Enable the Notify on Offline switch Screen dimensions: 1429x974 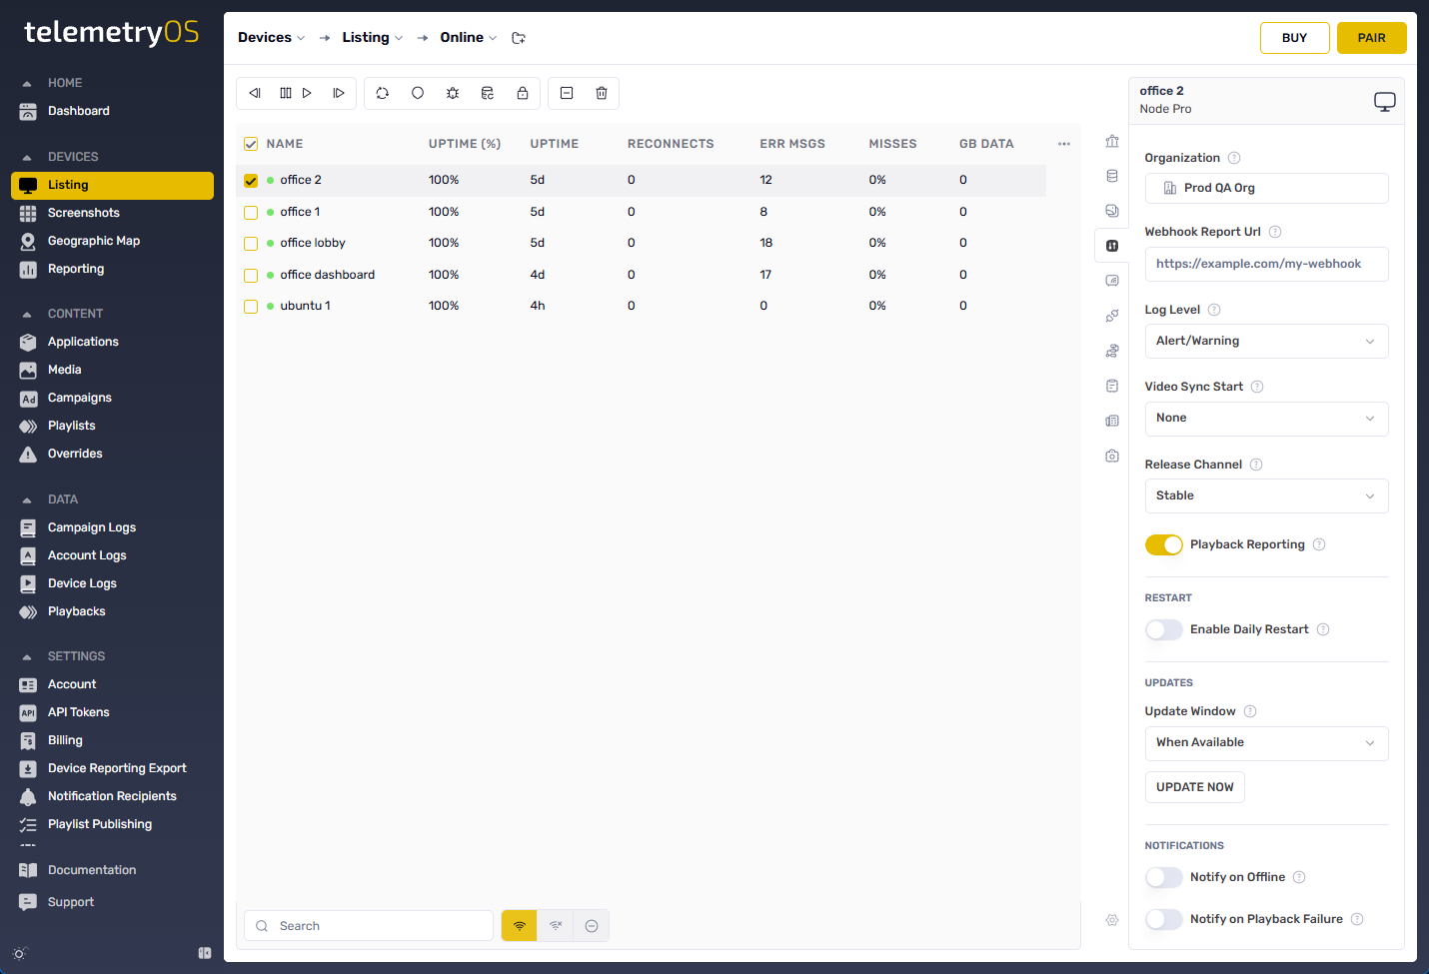point(1164,877)
